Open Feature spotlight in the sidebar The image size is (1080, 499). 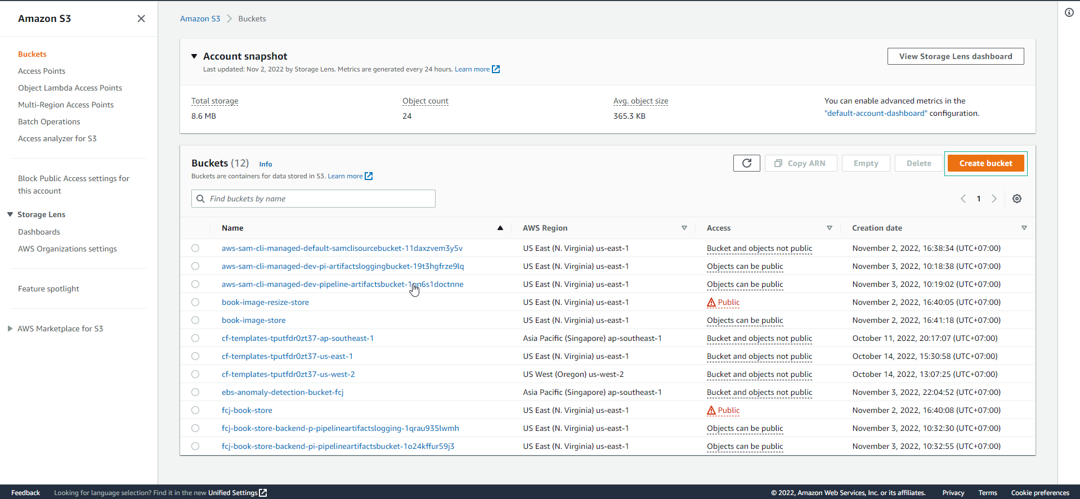pyautogui.click(x=48, y=289)
